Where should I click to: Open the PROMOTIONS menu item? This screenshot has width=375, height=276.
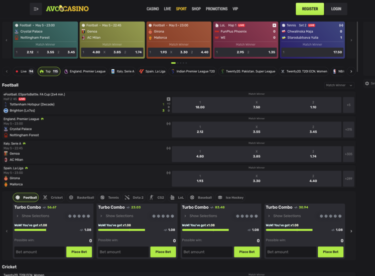click(x=217, y=9)
